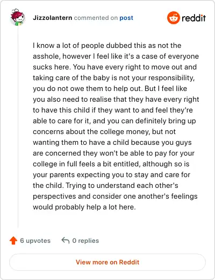Upvote with the orange arrow icon
215x280 pixels.
click(13, 241)
